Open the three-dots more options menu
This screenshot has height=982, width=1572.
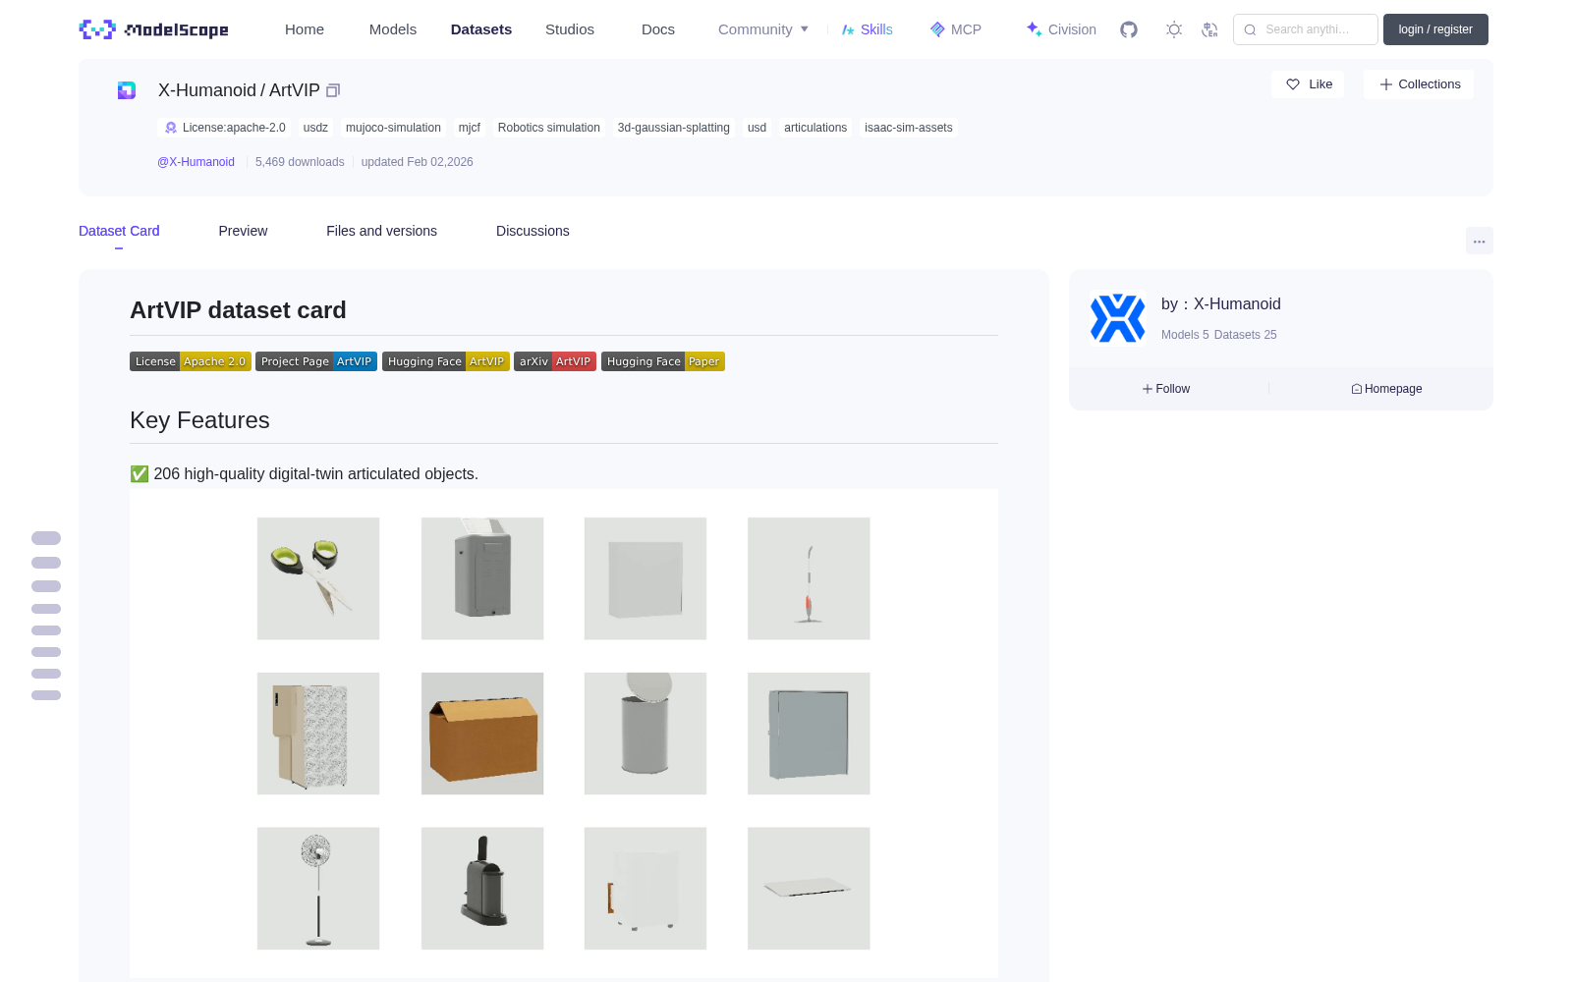click(1479, 241)
